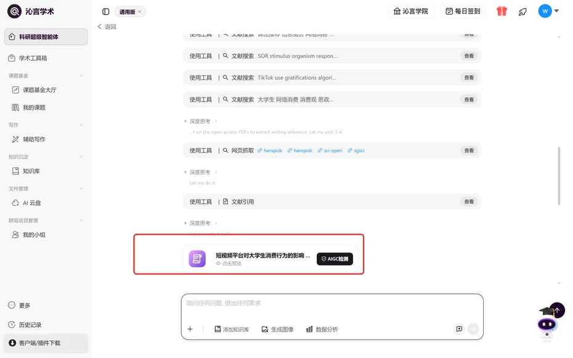Click the new chat icon in input box
This screenshot has width=573, height=358.
point(460,329)
